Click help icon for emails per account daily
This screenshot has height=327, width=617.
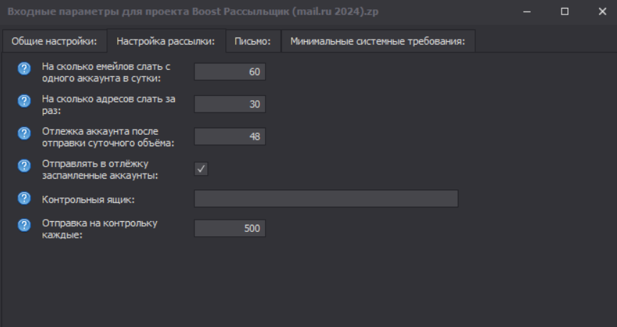pyautogui.click(x=24, y=68)
